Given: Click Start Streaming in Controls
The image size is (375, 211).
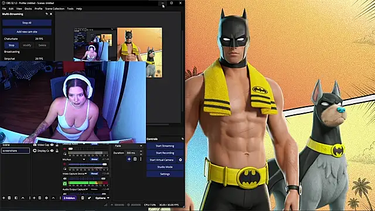Looking at the screenshot, I should tap(165, 146).
